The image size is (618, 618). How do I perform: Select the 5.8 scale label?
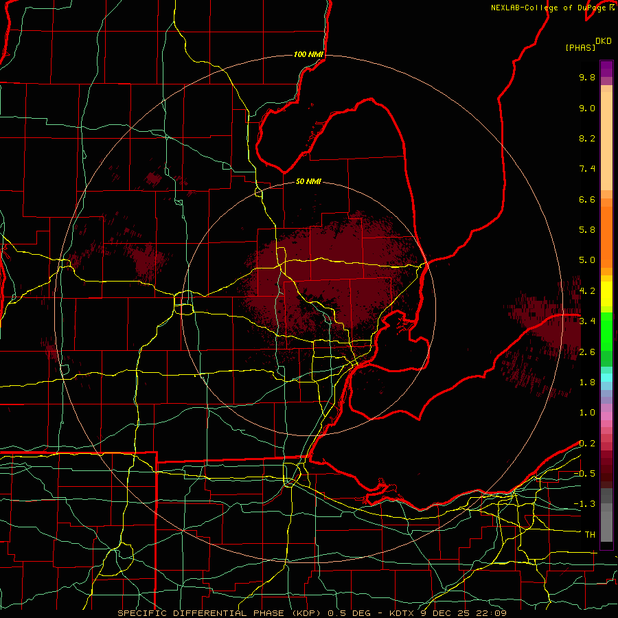click(x=587, y=230)
